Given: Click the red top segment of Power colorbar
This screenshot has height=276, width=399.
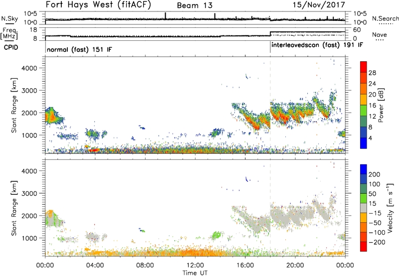Looking at the screenshot, I should 364,67.
